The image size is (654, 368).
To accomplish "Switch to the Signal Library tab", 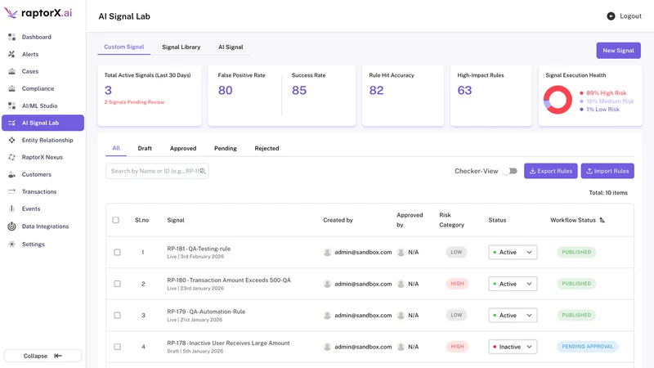I will point(181,47).
